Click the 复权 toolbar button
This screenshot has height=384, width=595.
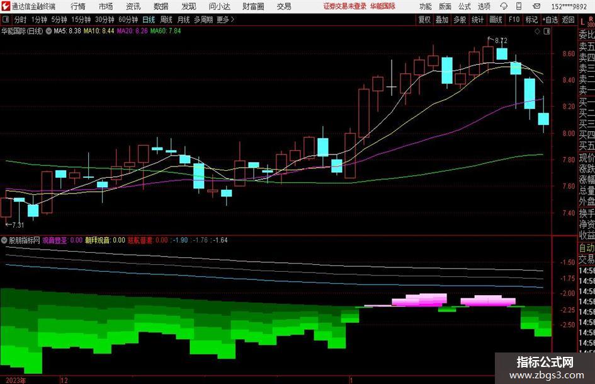424,20
